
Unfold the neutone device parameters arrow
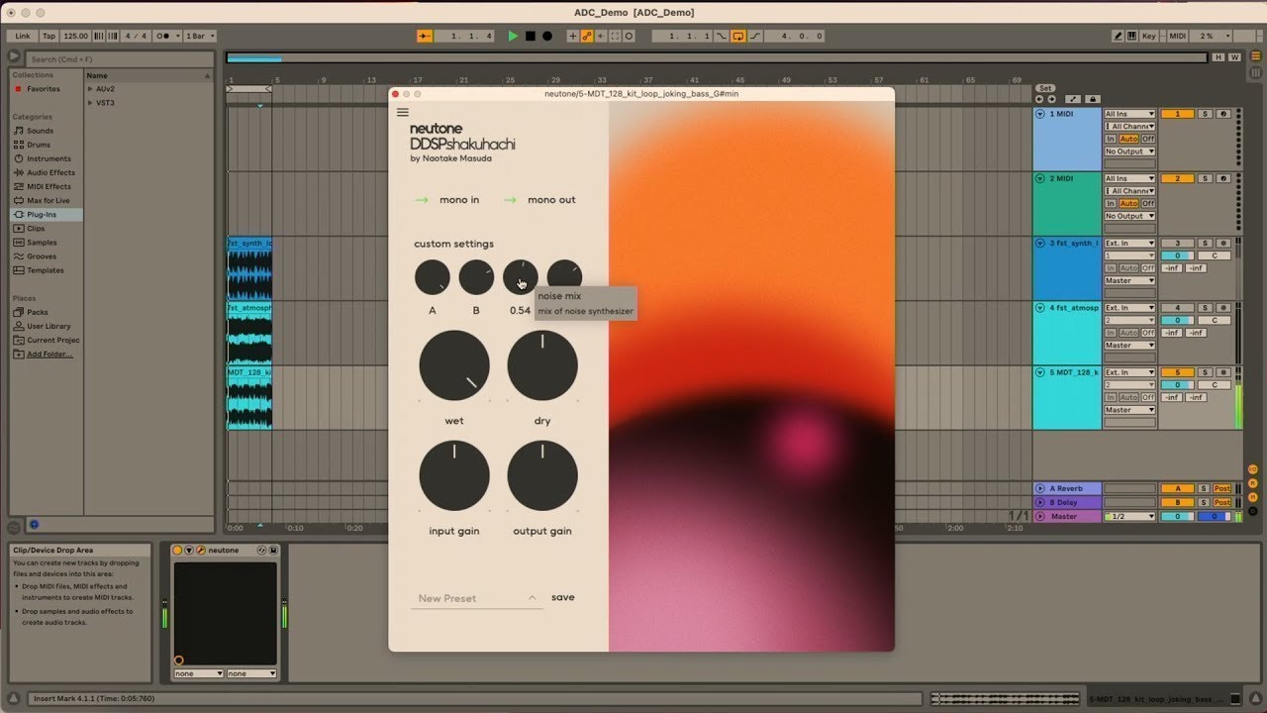189,551
